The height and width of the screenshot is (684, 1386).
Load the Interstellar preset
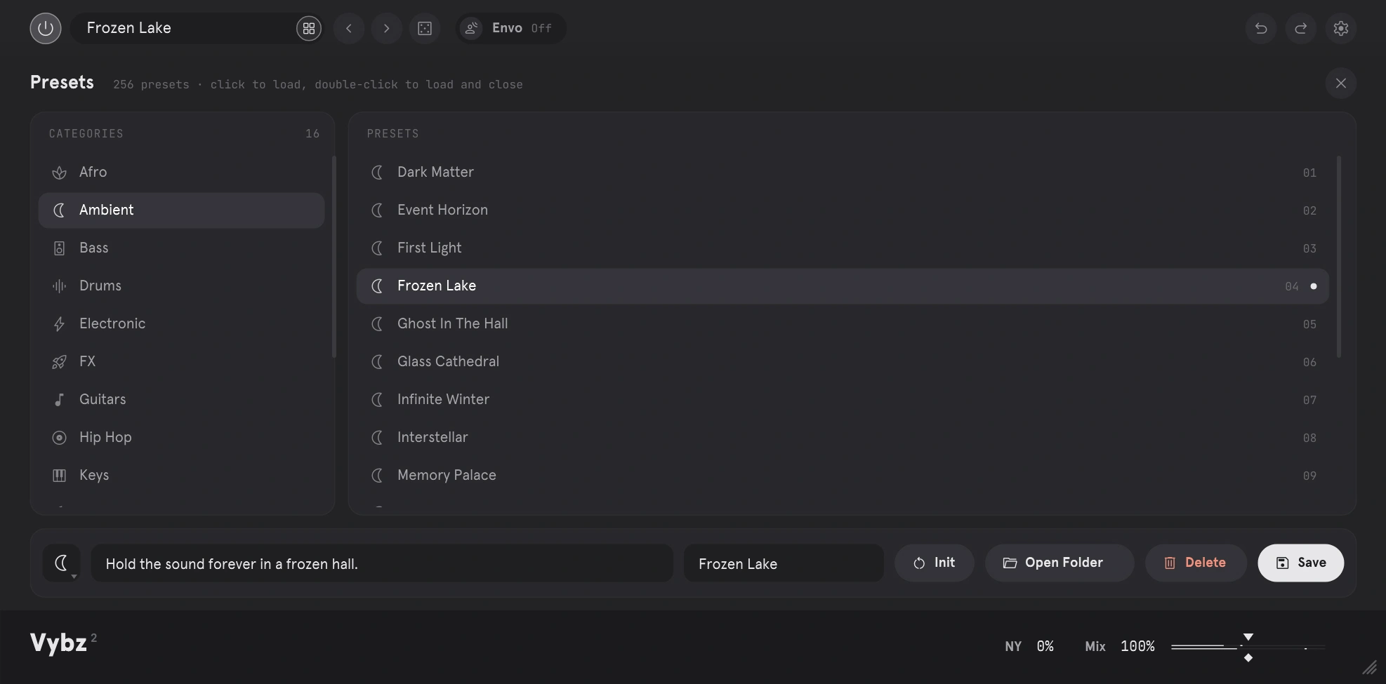[843, 437]
